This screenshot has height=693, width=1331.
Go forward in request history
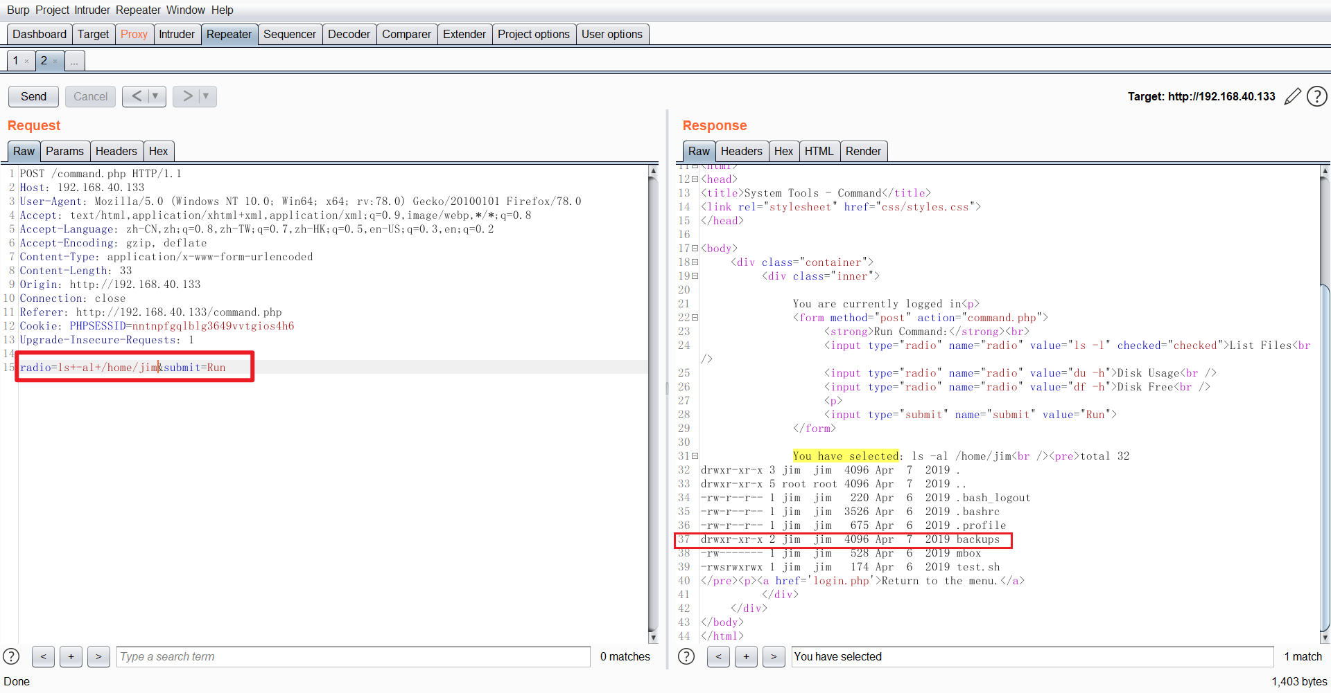pyautogui.click(x=186, y=96)
